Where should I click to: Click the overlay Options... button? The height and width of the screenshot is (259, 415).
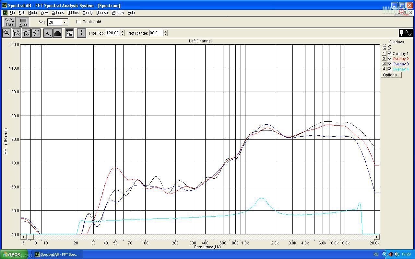(391, 75)
